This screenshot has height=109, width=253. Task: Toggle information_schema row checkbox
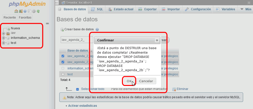click(x=63, y=68)
